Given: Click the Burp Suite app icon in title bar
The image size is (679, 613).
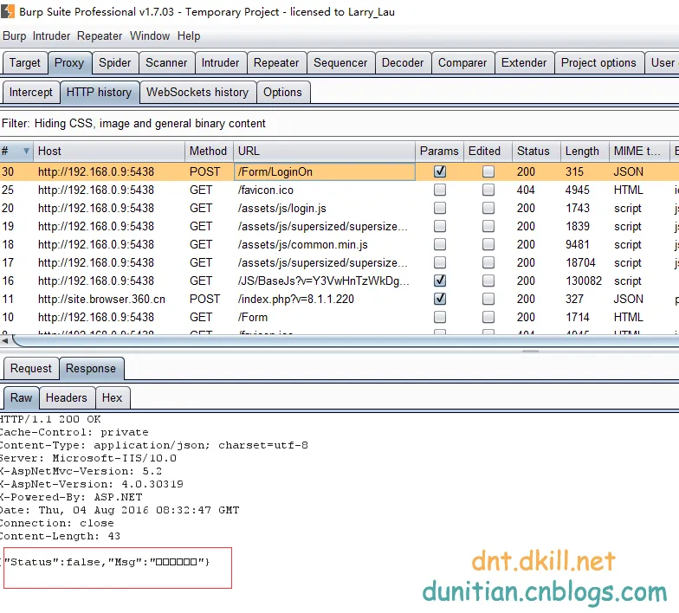Looking at the screenshot, I should click(9, 11).
